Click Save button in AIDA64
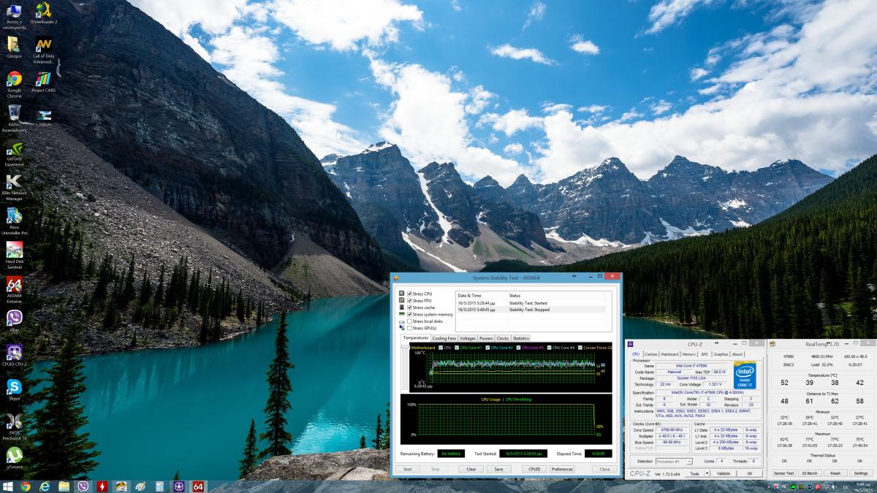Screen dimensions: 877x493 pyautogui.click(x=498, y=469)
